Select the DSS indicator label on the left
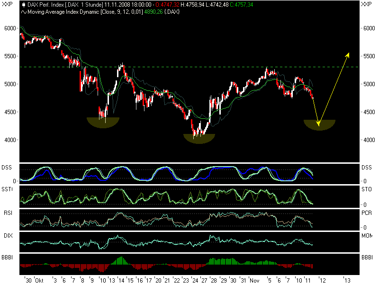Screen dimensions: 379x284 pyautogui.click(x=7, y=168)
